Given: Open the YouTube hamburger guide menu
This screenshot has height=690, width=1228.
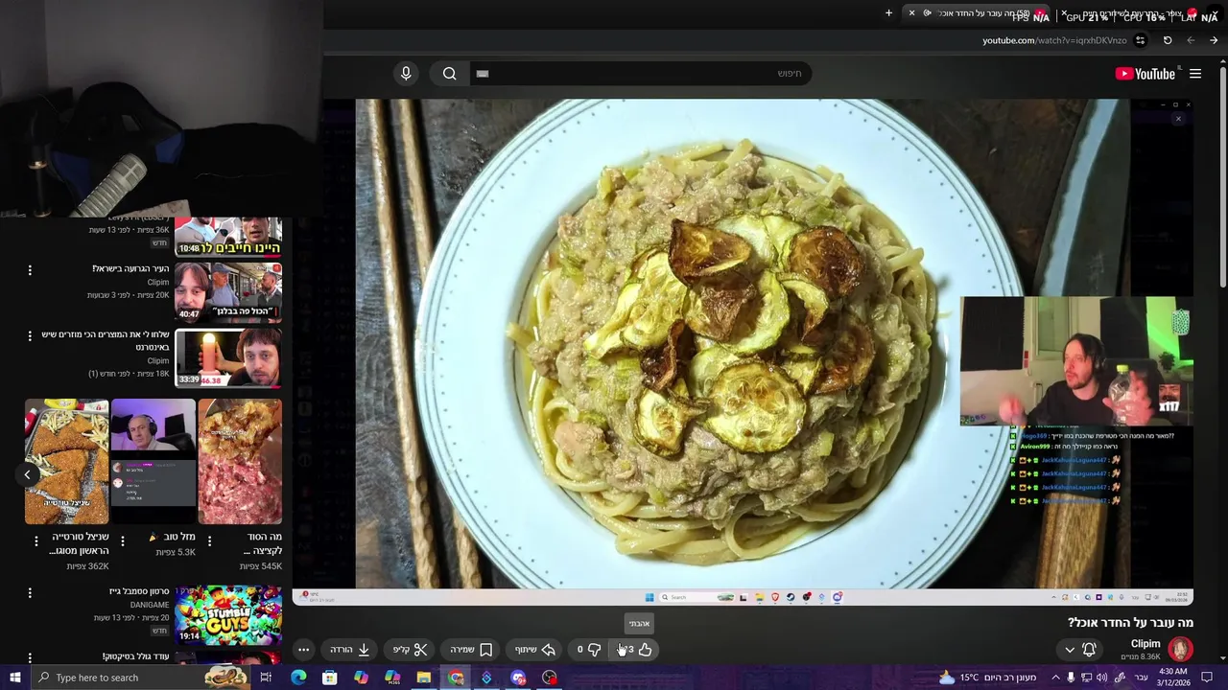Looking at the screenshot, I should (x=1195, y=74).
